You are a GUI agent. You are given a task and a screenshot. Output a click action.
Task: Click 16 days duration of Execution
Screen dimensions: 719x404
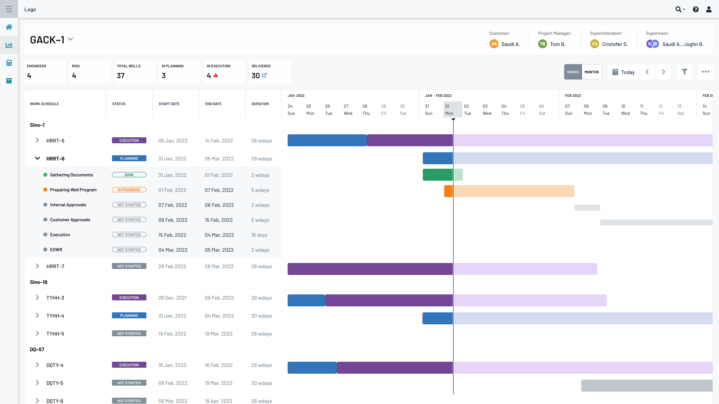tap(259, 235)
